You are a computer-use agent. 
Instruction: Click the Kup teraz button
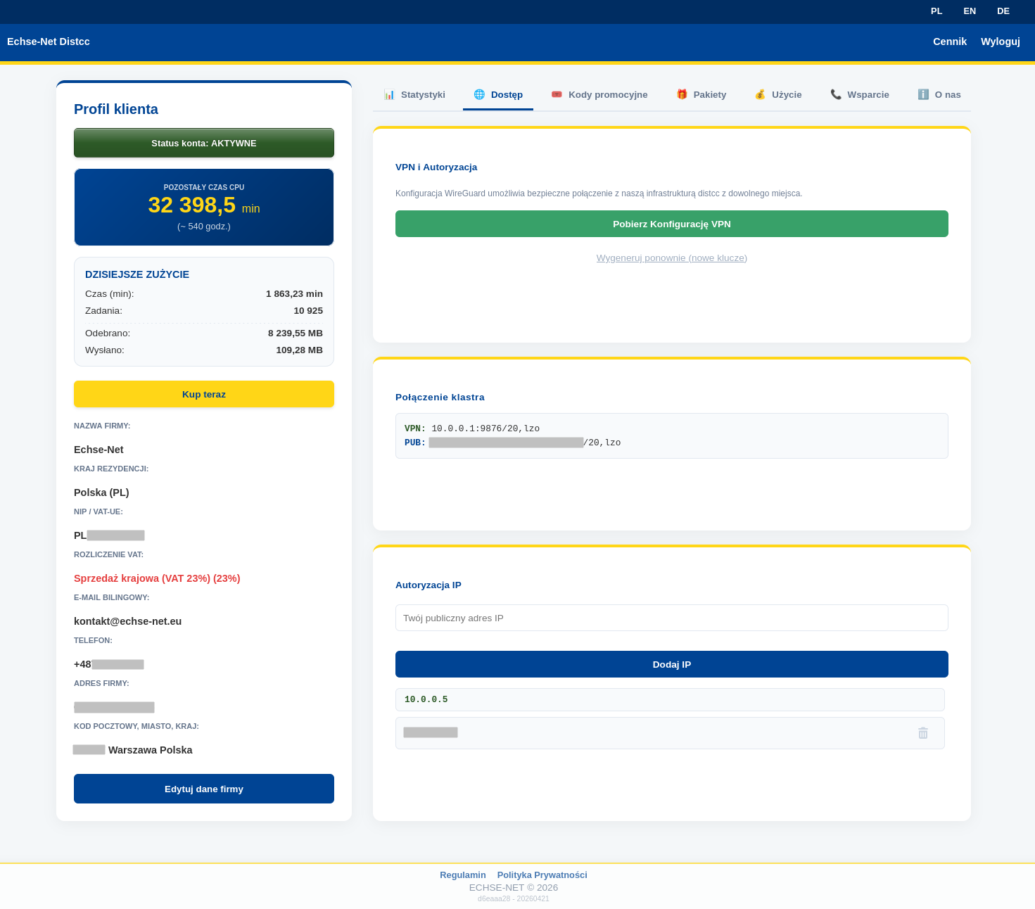coord(204,394)
